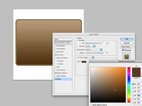The height and width of the screenshot is (106, 142).
Task: Enable the Satin checkbox
Action: click(56, 67)
